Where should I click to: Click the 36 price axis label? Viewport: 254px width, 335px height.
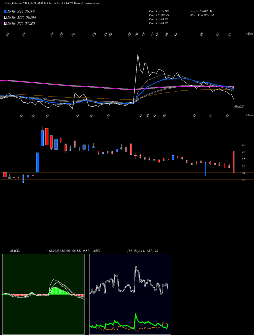point(243,166)
